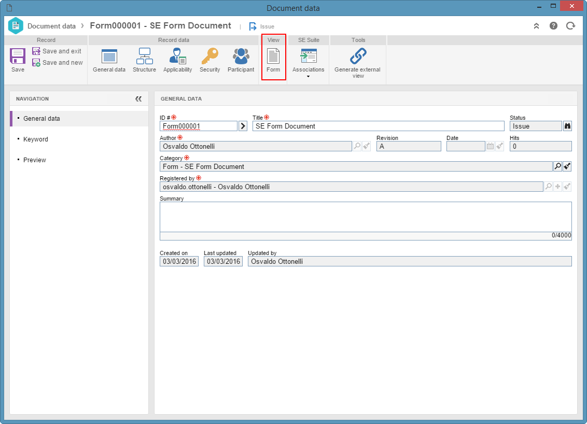Viewport: 587px width, 424px height.
Task: Clear Category with brush icon
Action: click(567, 166)
